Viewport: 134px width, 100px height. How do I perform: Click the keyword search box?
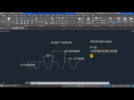coord(85,13)
